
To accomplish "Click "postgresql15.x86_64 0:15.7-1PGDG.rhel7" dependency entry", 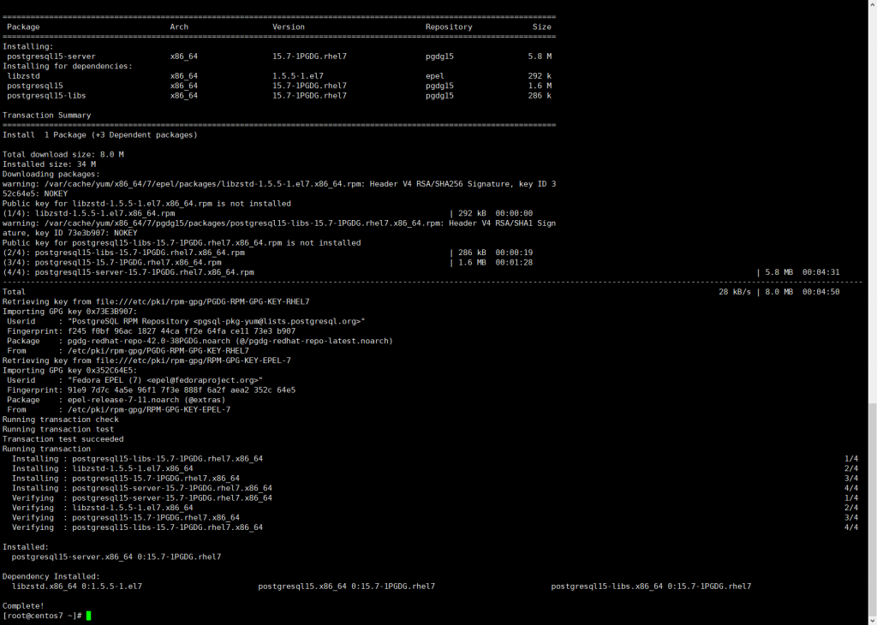I will tap(346, 586).
